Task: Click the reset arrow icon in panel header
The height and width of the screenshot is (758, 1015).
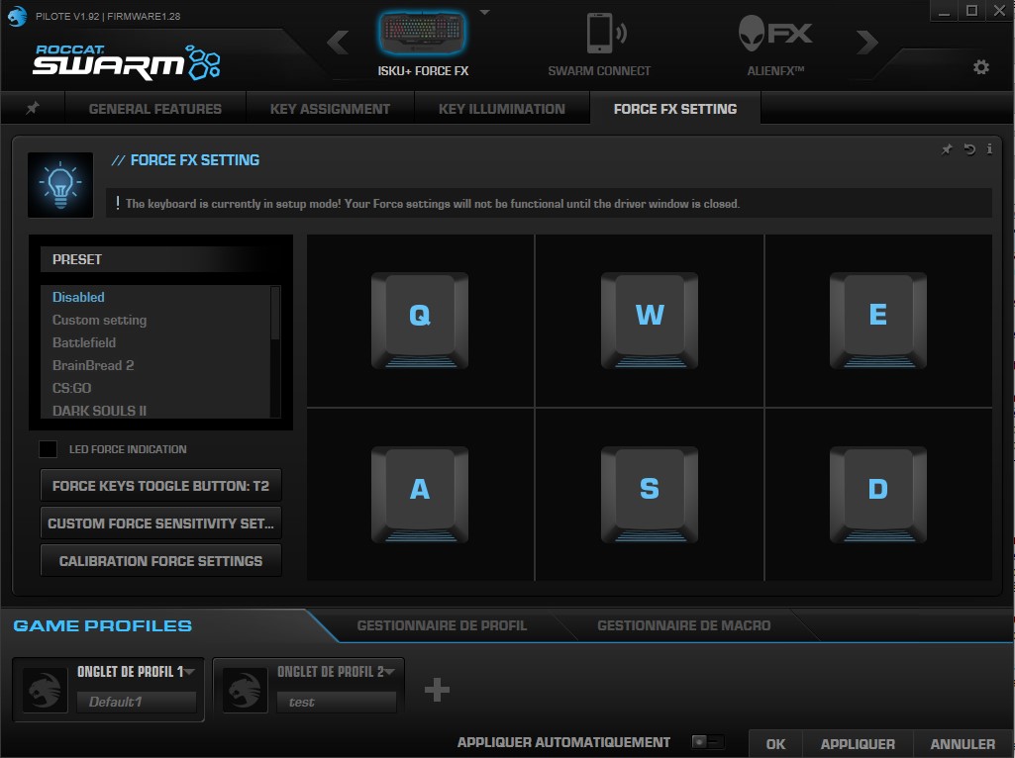Action: (x=969, y=149)
